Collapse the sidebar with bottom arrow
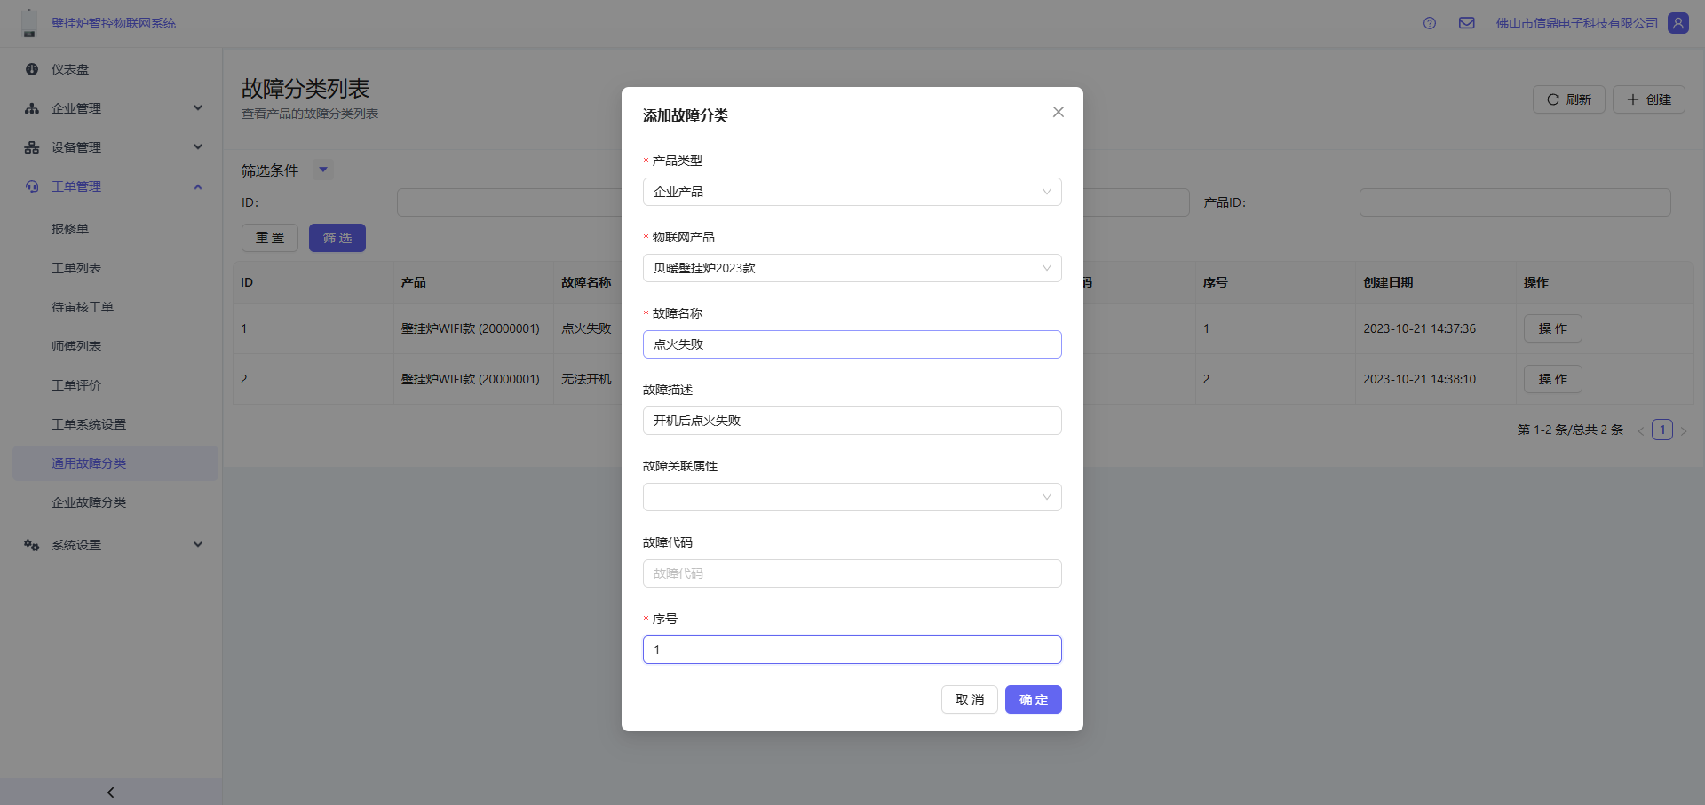Viewport: 1705px width, 805px height. pos(110,792)
